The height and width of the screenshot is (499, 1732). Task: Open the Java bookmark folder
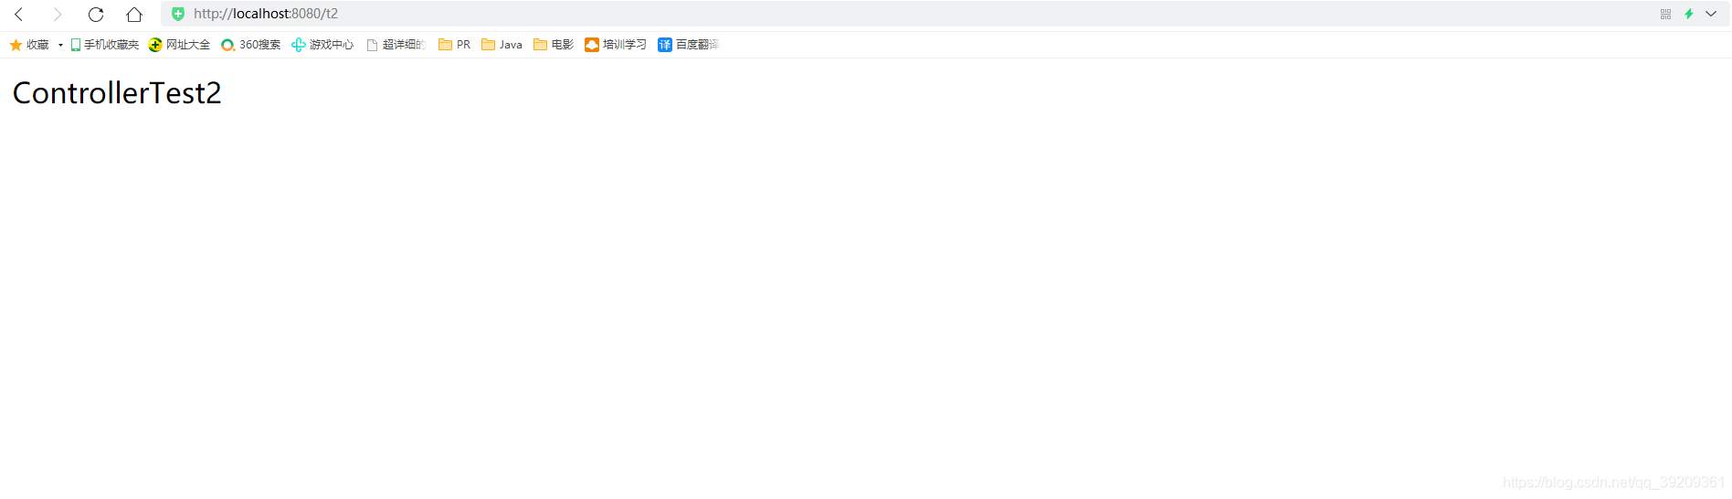502,45
